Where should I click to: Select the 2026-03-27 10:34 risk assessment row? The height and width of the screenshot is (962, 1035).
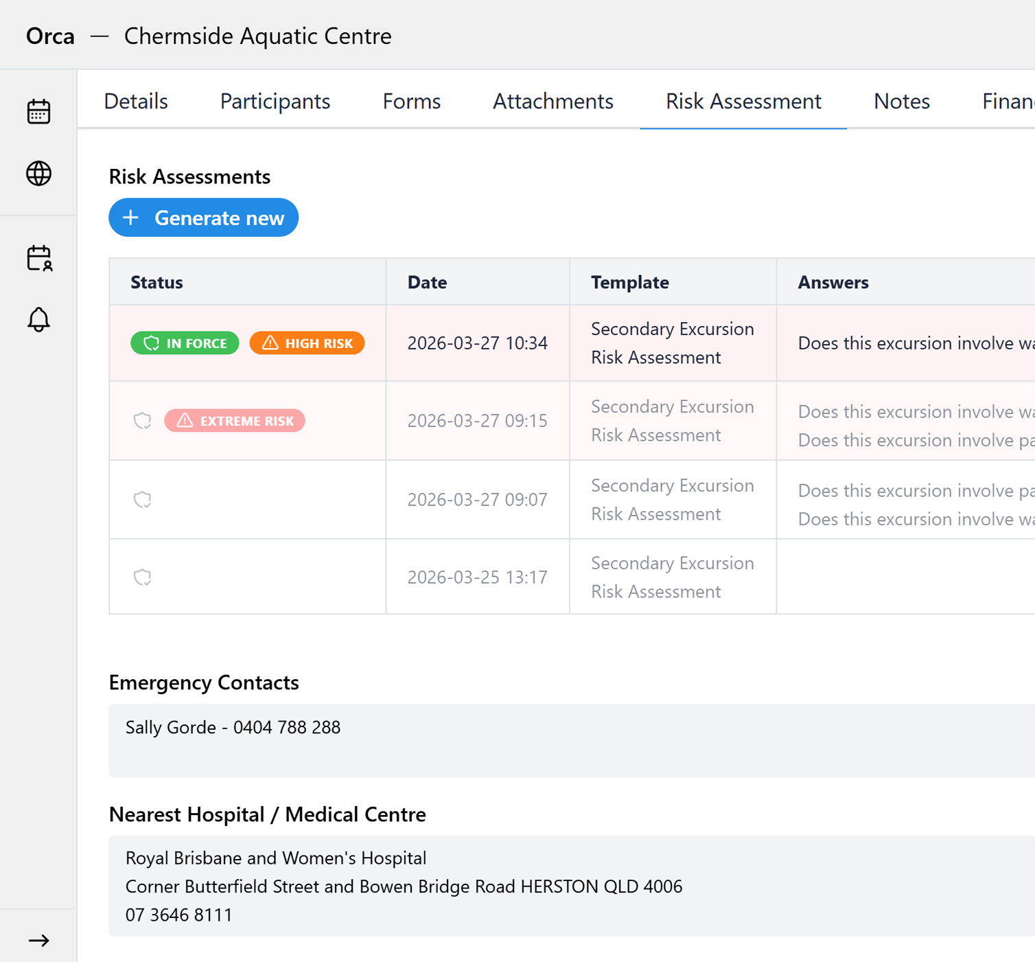[x=478, y=343]
